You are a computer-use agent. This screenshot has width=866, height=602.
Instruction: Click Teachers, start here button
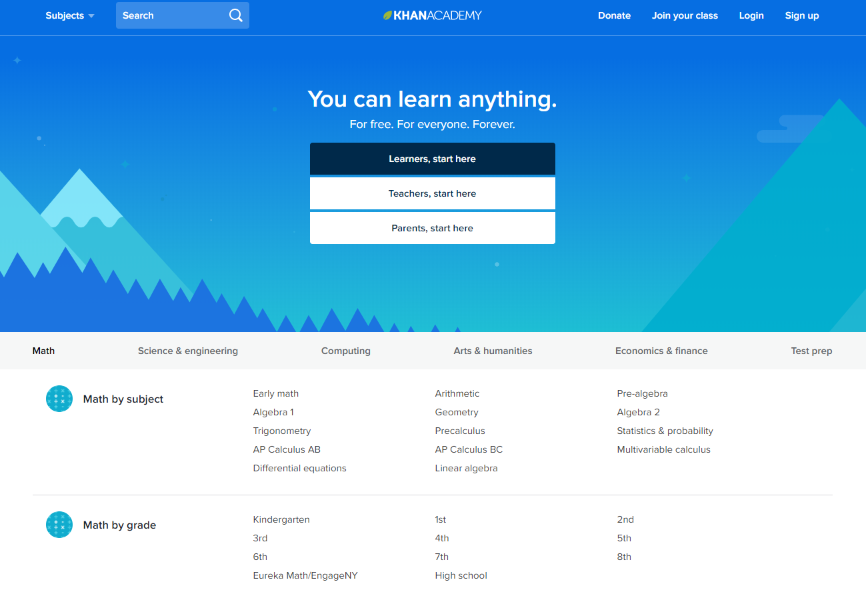click(433, 193)
